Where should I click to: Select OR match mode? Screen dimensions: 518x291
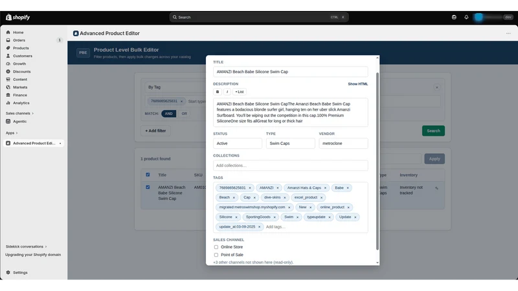coord(184,114)
